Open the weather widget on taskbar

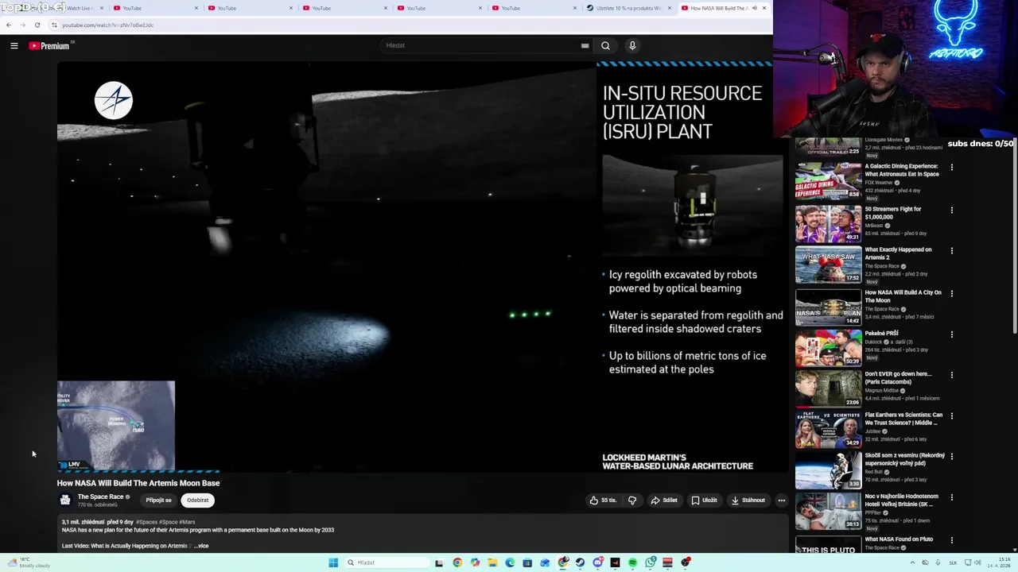pyautogui.click(x=30, y=562)
